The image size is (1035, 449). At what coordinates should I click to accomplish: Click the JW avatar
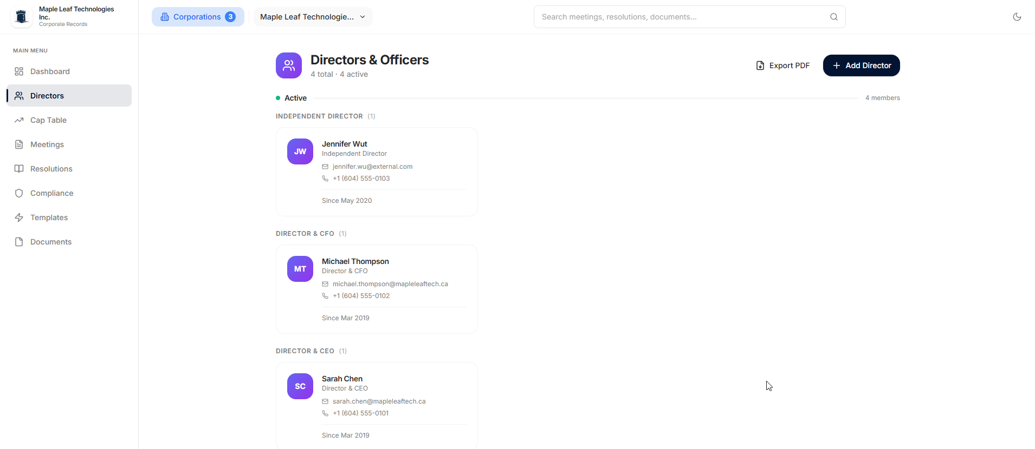coord(300,151)
